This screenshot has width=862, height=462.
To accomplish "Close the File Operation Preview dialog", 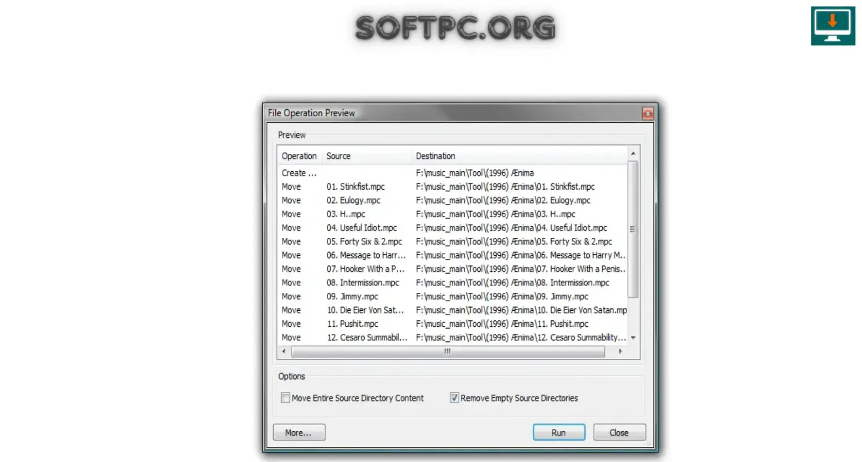I will tap(648, 113).
